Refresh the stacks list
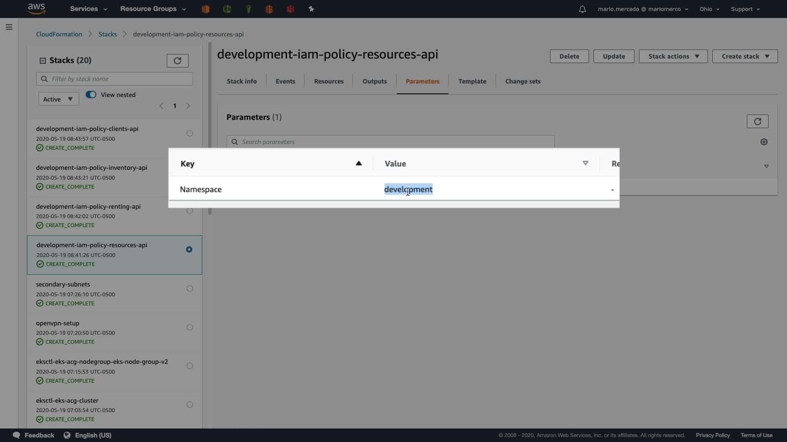Viewport: 787px width, 442px height. tap(177, 61)
